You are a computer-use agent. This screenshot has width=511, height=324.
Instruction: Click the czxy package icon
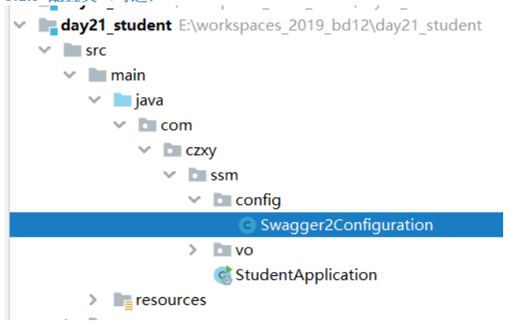pyautogui.click(x=172, y=150)
